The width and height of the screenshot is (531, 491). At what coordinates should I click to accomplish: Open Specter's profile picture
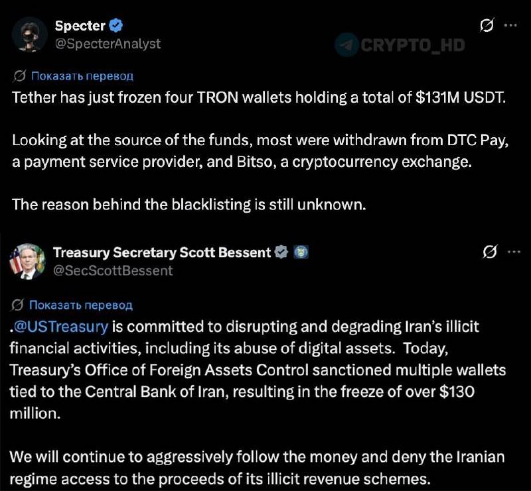(30, 34)
